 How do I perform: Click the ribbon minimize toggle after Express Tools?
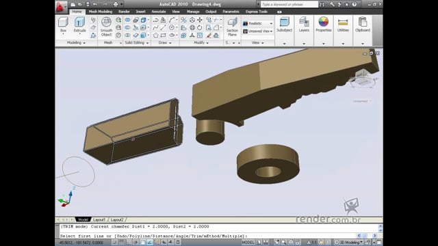(279, 12)
